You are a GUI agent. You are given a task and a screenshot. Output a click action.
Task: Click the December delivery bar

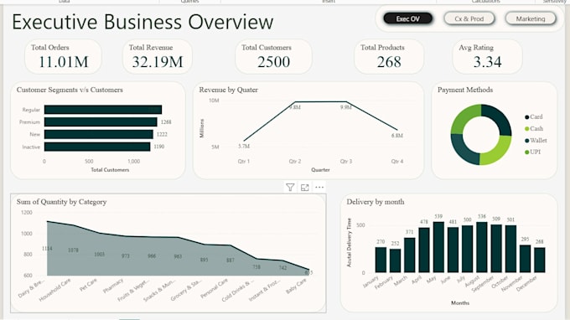(540, 260)
